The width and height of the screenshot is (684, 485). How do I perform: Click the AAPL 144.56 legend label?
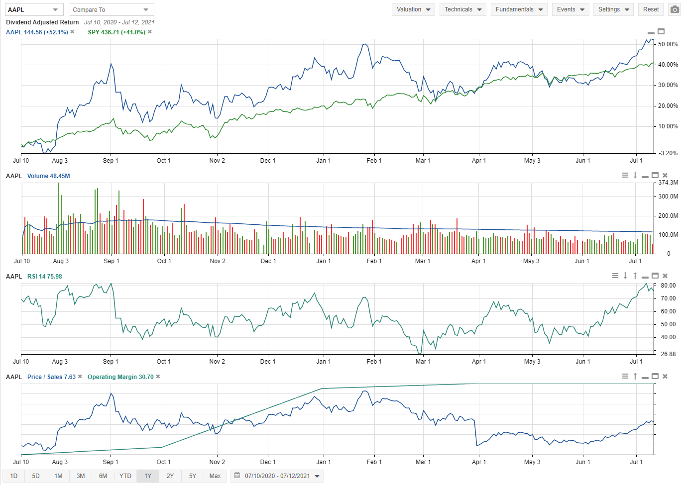[37, 32]
